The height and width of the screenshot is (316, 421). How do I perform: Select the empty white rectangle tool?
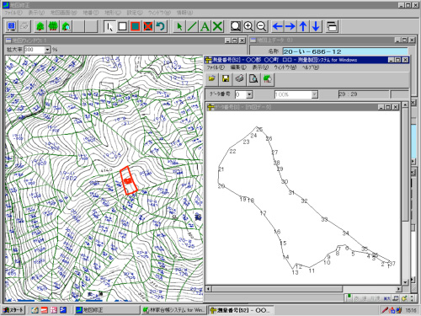click(122, 26)
